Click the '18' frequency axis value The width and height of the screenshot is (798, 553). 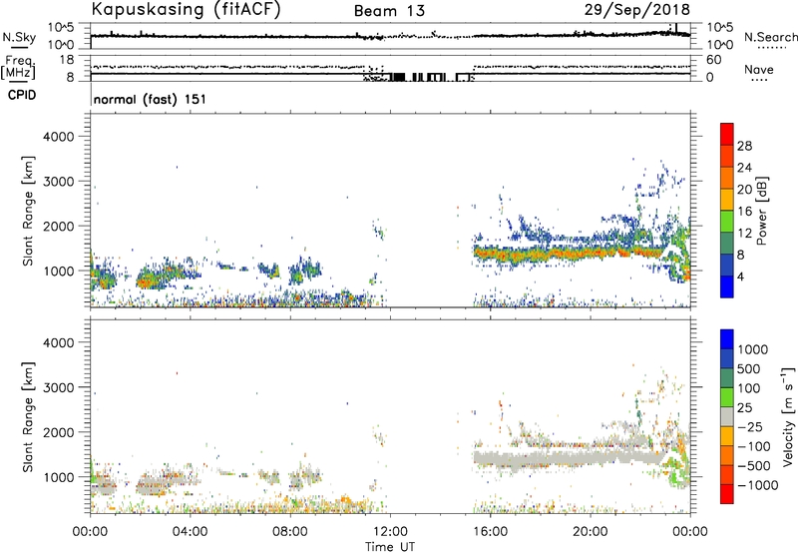67,60
